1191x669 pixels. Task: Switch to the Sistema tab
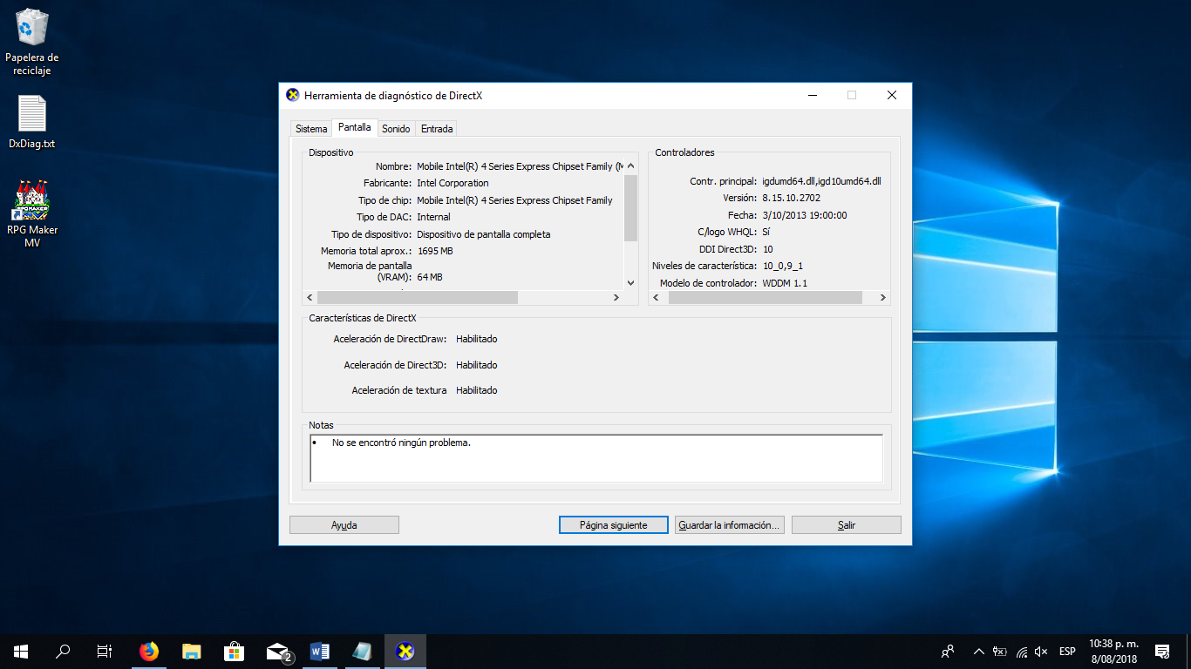click(311, 129)
